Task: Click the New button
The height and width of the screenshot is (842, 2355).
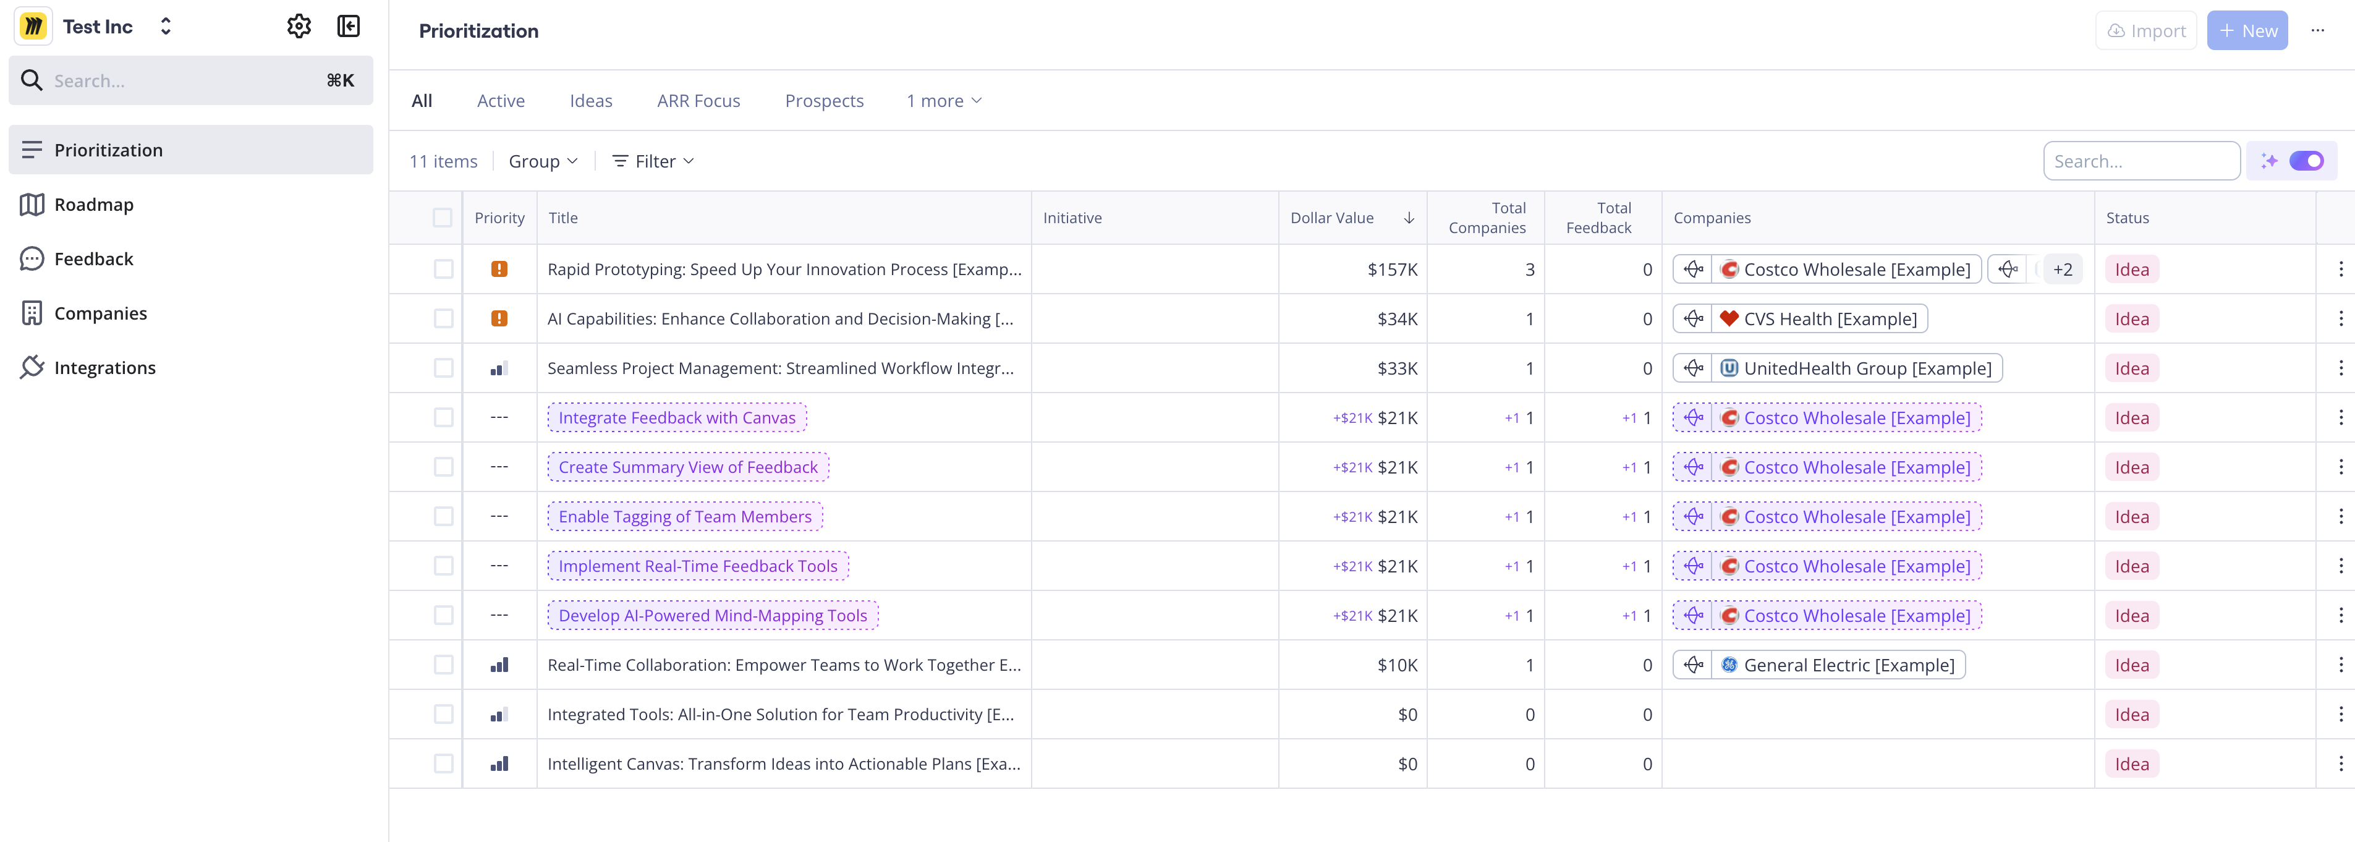Action: [x=2246, y=30]
